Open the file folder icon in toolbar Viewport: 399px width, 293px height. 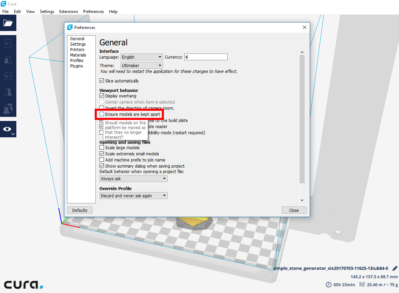[x=8, y=23]
